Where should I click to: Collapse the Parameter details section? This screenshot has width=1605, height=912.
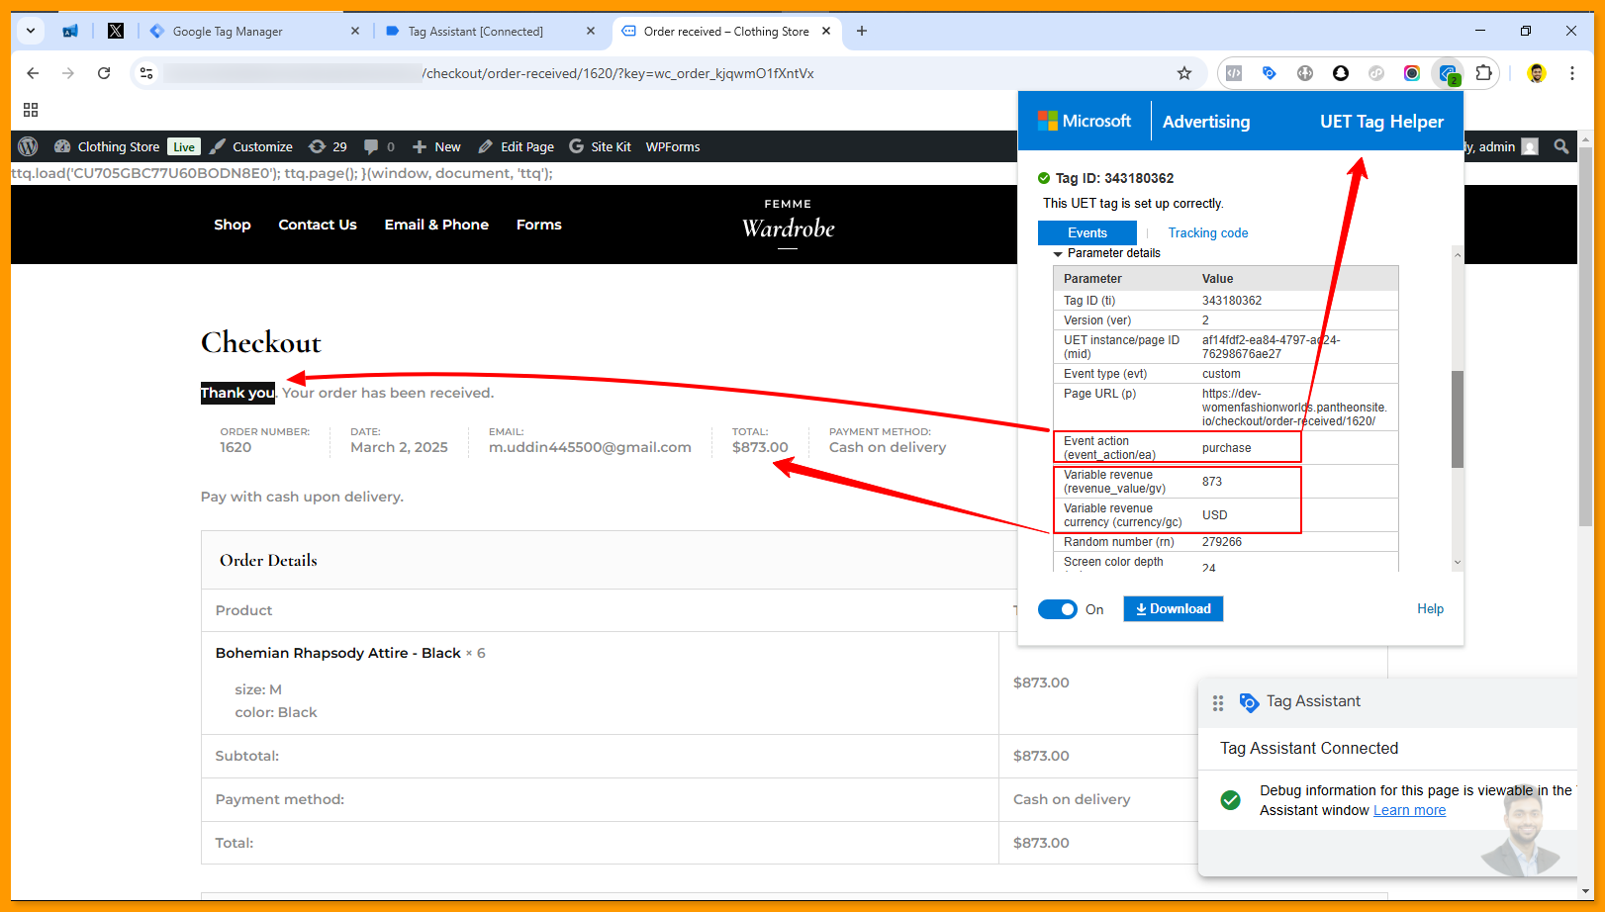click(1058, 254)
